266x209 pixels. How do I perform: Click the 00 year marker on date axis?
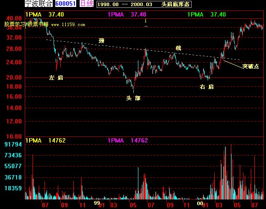point(200,203)
